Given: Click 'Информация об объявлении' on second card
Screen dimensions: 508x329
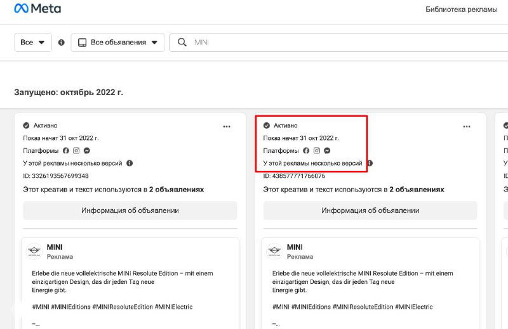Looking at the screenshot, I should click(x=370, y=210).
